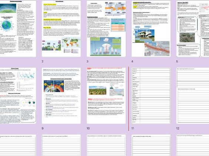Click the page number label "5"
This screenshot has height=156, width=209.
[177, 61]
